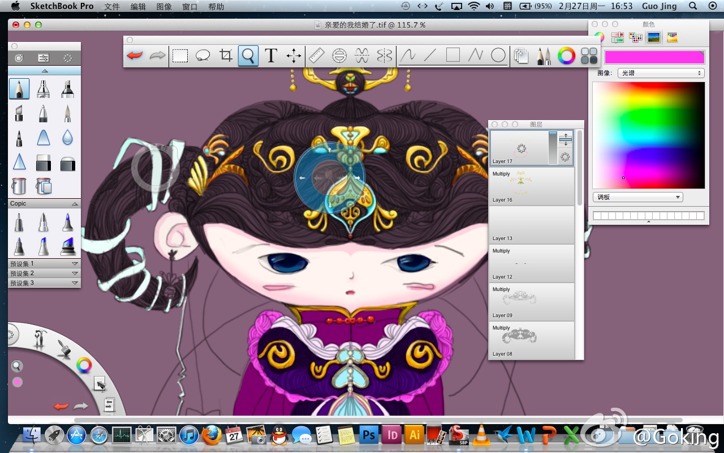Choose the Crop tool

tap(226, 55)
